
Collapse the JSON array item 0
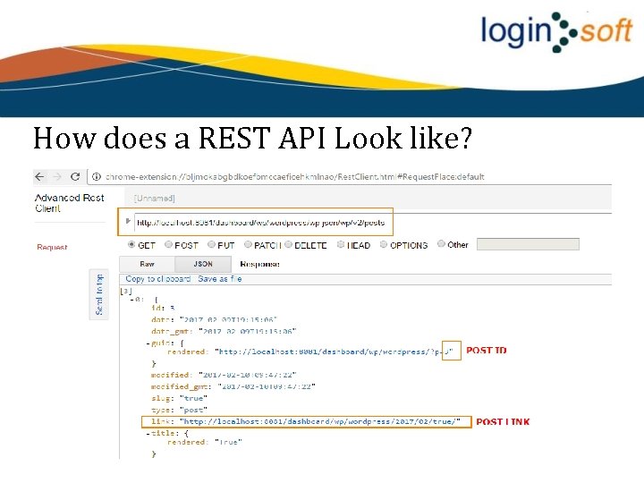pos(131,300)
